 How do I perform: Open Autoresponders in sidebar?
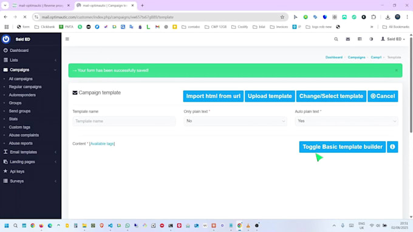22,95
